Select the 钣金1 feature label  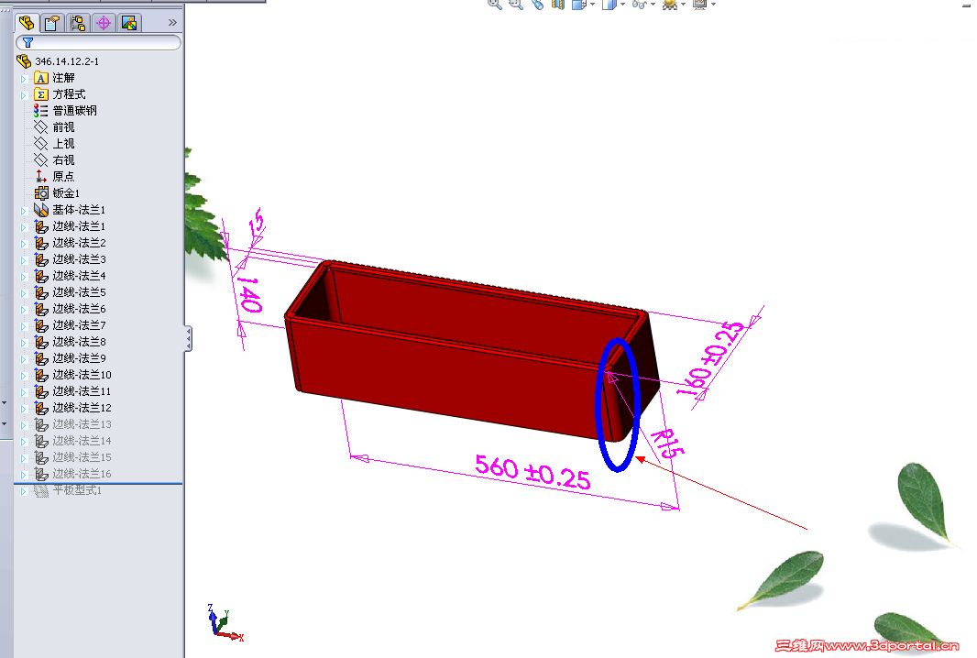[66, 193]
